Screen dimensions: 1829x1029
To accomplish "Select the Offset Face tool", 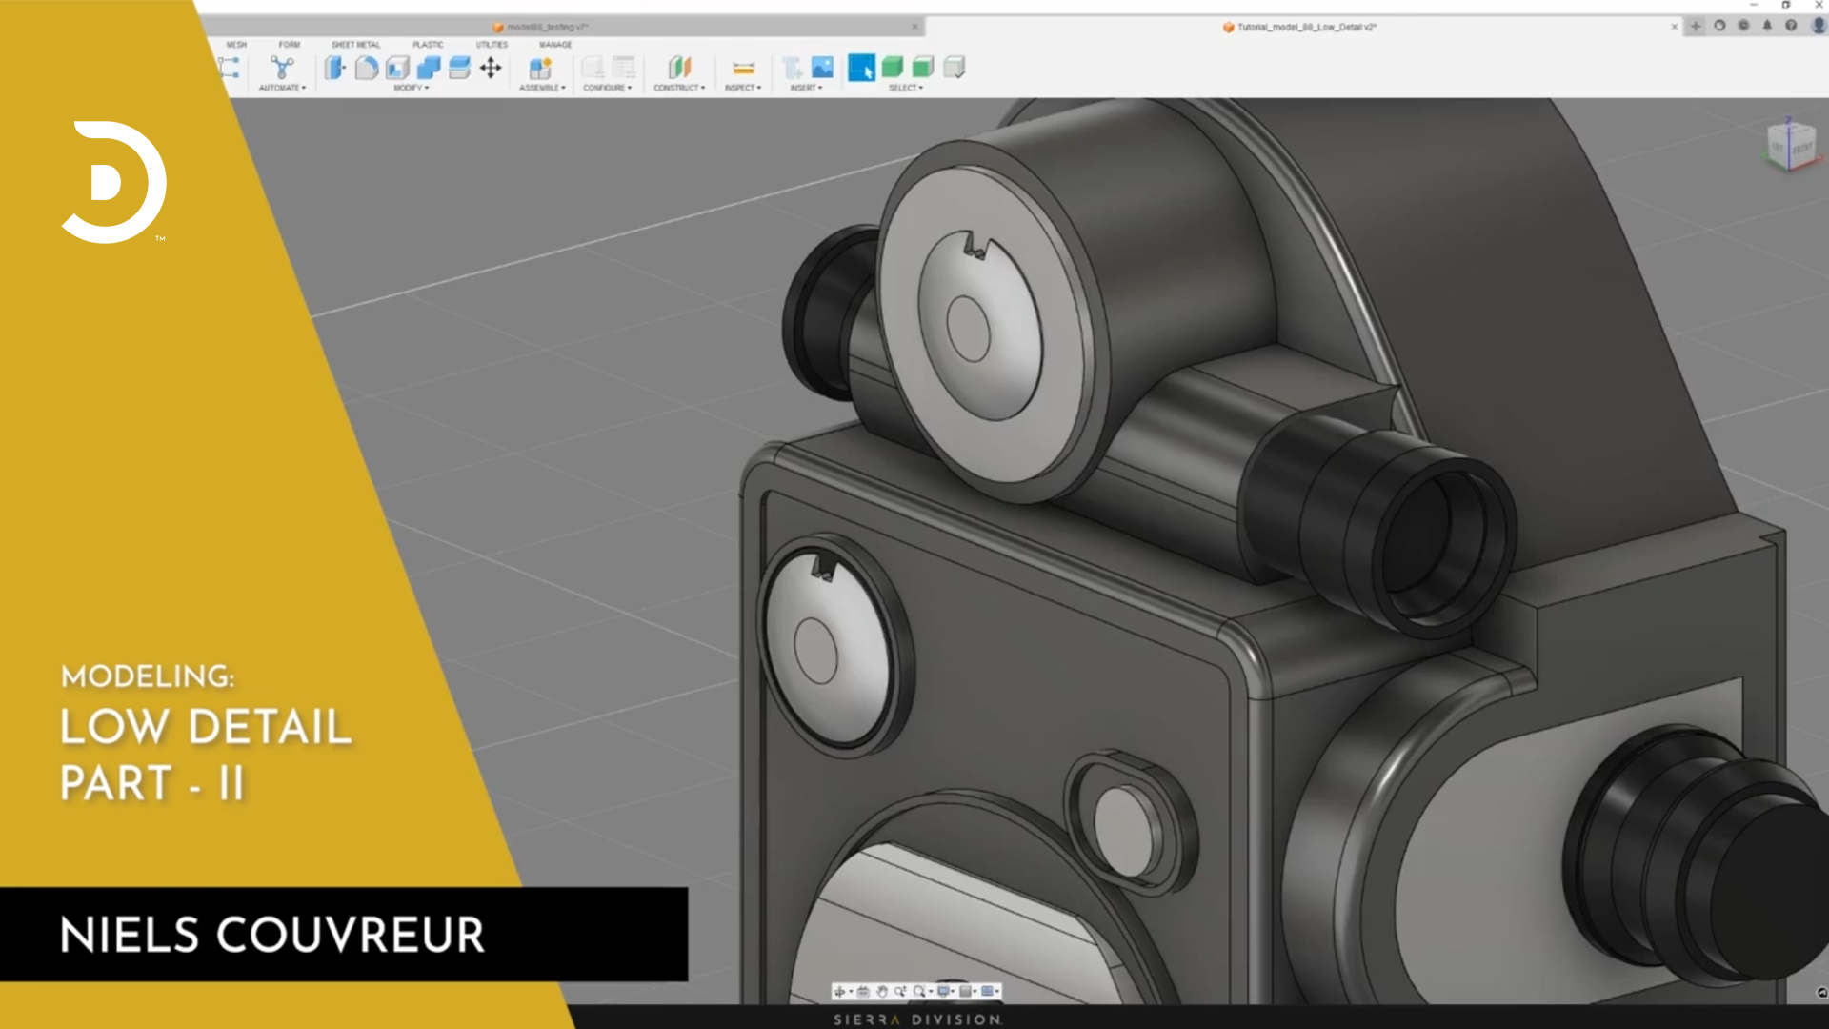I will point(459,68).
